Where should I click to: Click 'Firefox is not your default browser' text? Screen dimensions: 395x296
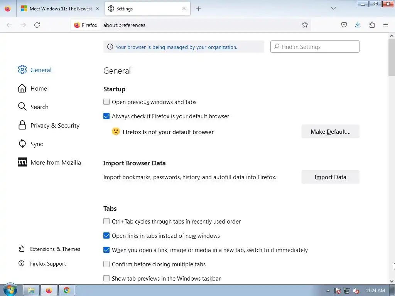(x=168, y=132)
